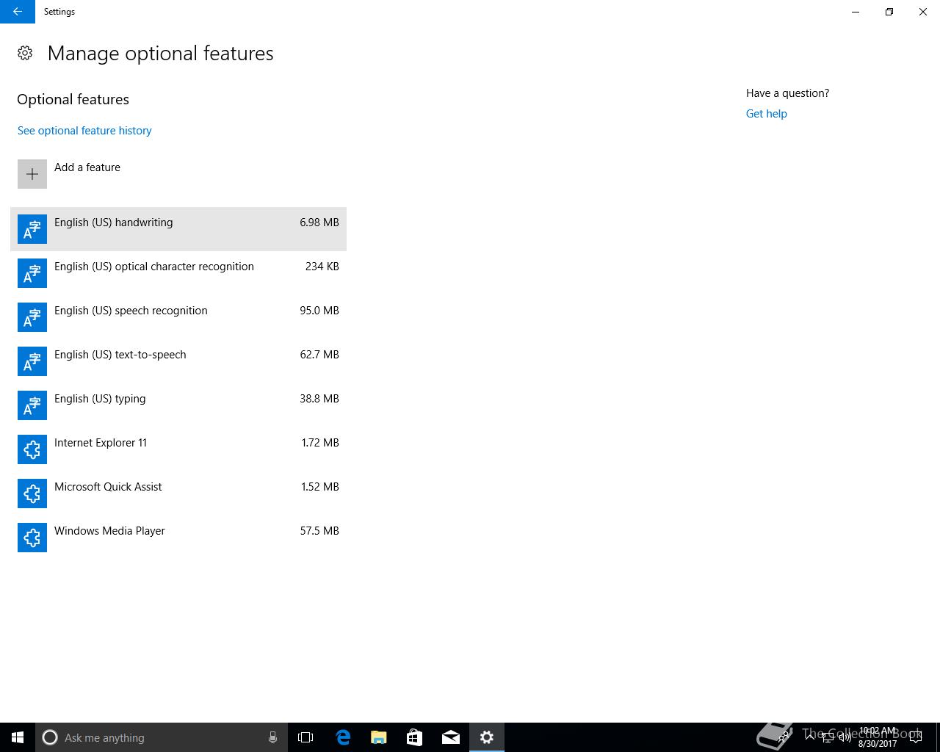Select Microsoft Quick Assist entry
The width and height of the screenshot is (940, 752).
(x=178, y=493)
